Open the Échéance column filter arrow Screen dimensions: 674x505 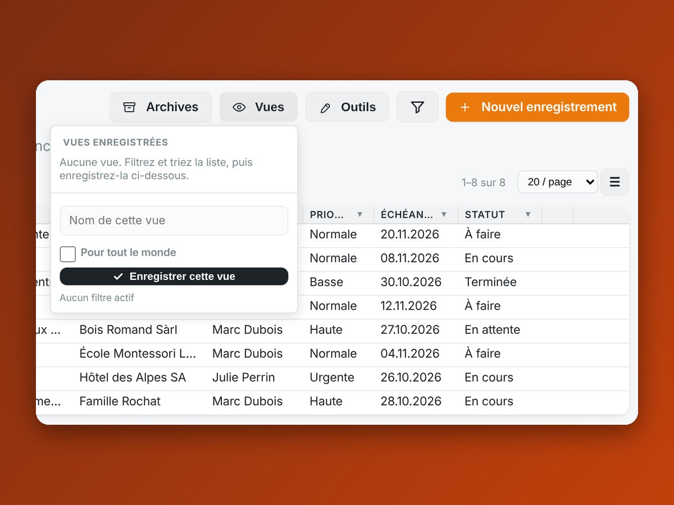pyautogui.click(x=444, y=214)
